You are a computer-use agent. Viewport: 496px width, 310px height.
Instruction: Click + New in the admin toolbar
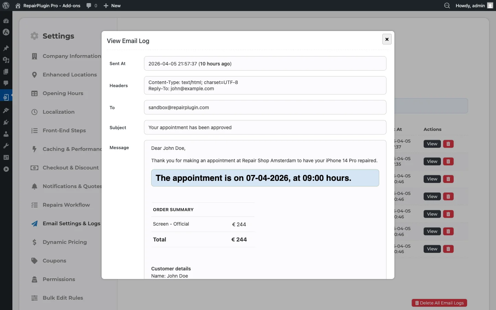coord(112,6)
